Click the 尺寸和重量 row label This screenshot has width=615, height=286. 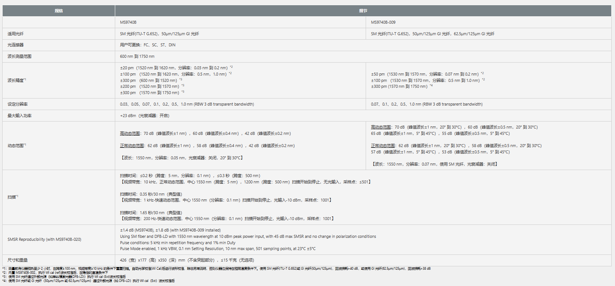tap(17, 260)
